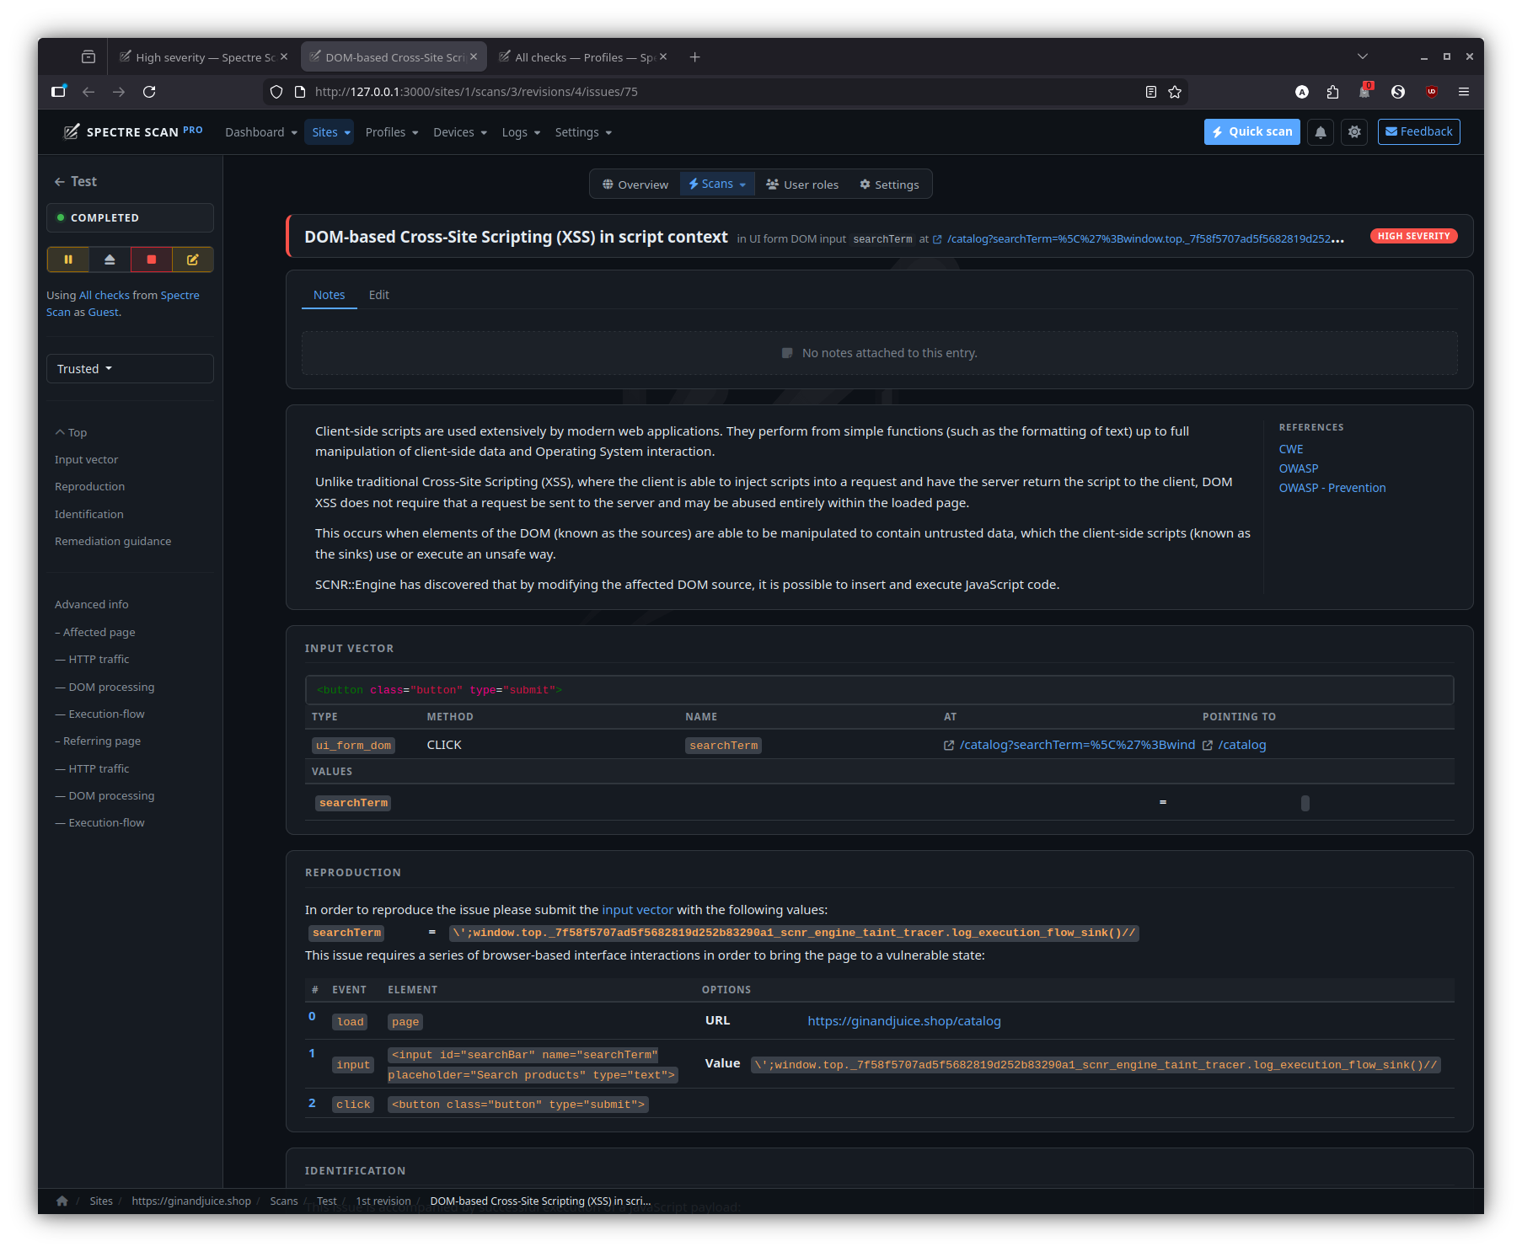
Task: Click the HIGH SEVERITY badge
Action: (x=1414, y=237)
